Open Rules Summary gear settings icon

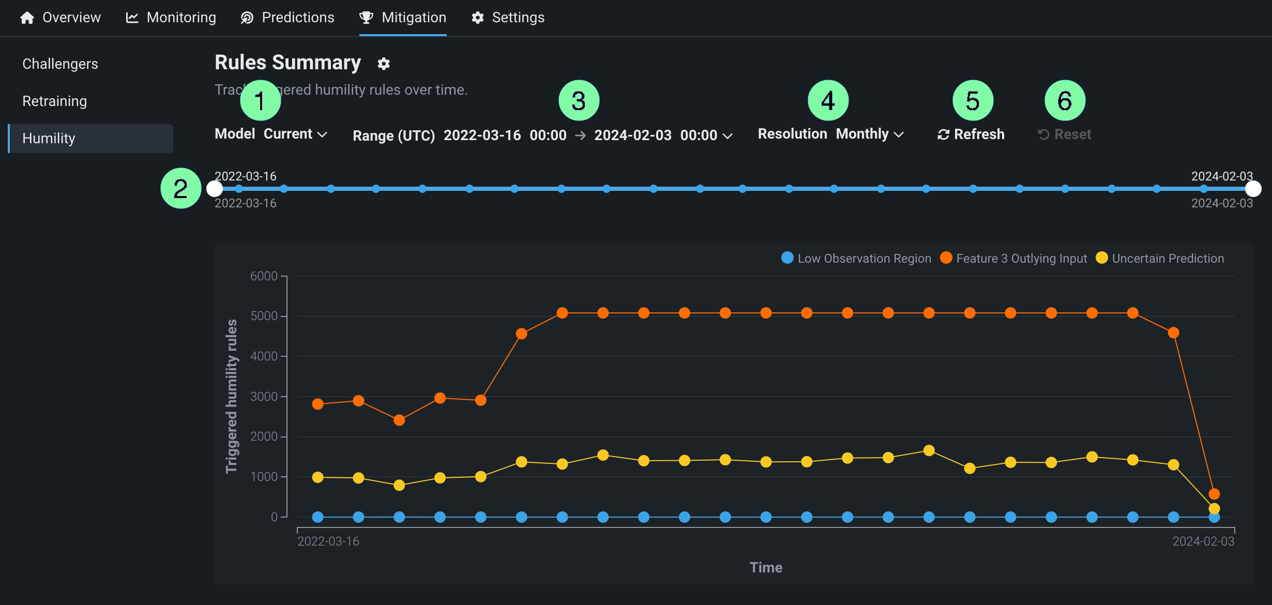coord(384,64)
